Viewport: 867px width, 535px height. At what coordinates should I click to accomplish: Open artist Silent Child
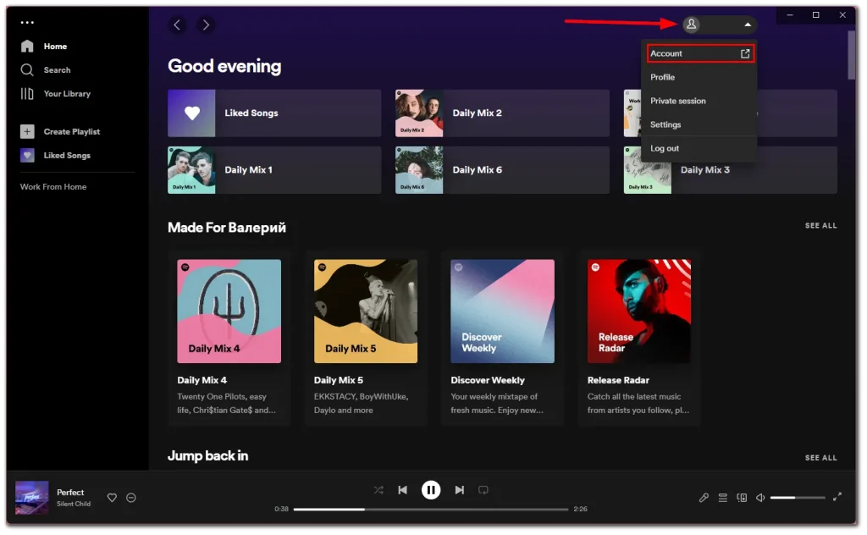click(74, 504)
